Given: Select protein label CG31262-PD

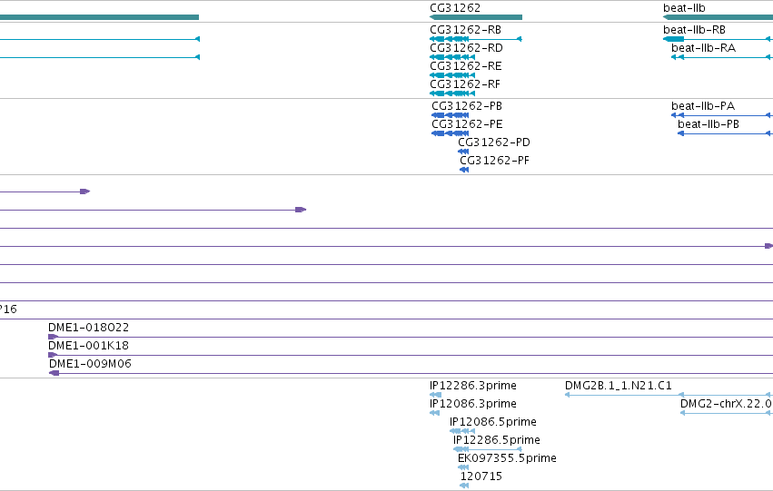Looking at the screenshot, I should (494, 142).
